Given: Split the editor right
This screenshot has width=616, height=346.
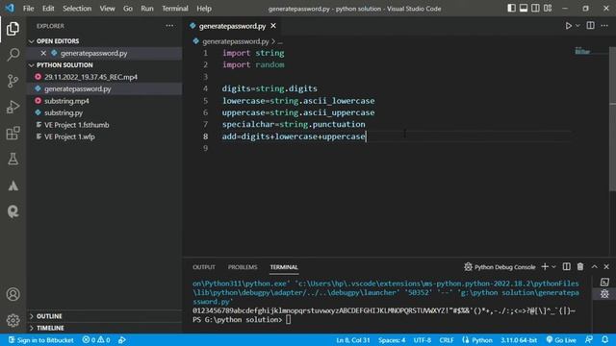Looking at the screenshot, I should pos(590,26).
